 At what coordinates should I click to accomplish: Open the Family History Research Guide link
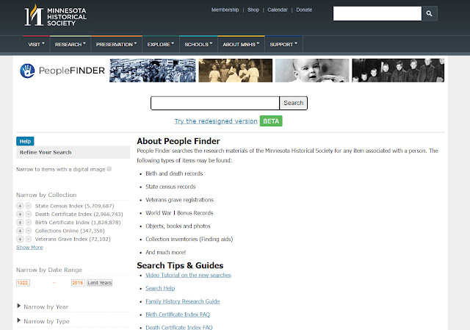tap(183, 301)
